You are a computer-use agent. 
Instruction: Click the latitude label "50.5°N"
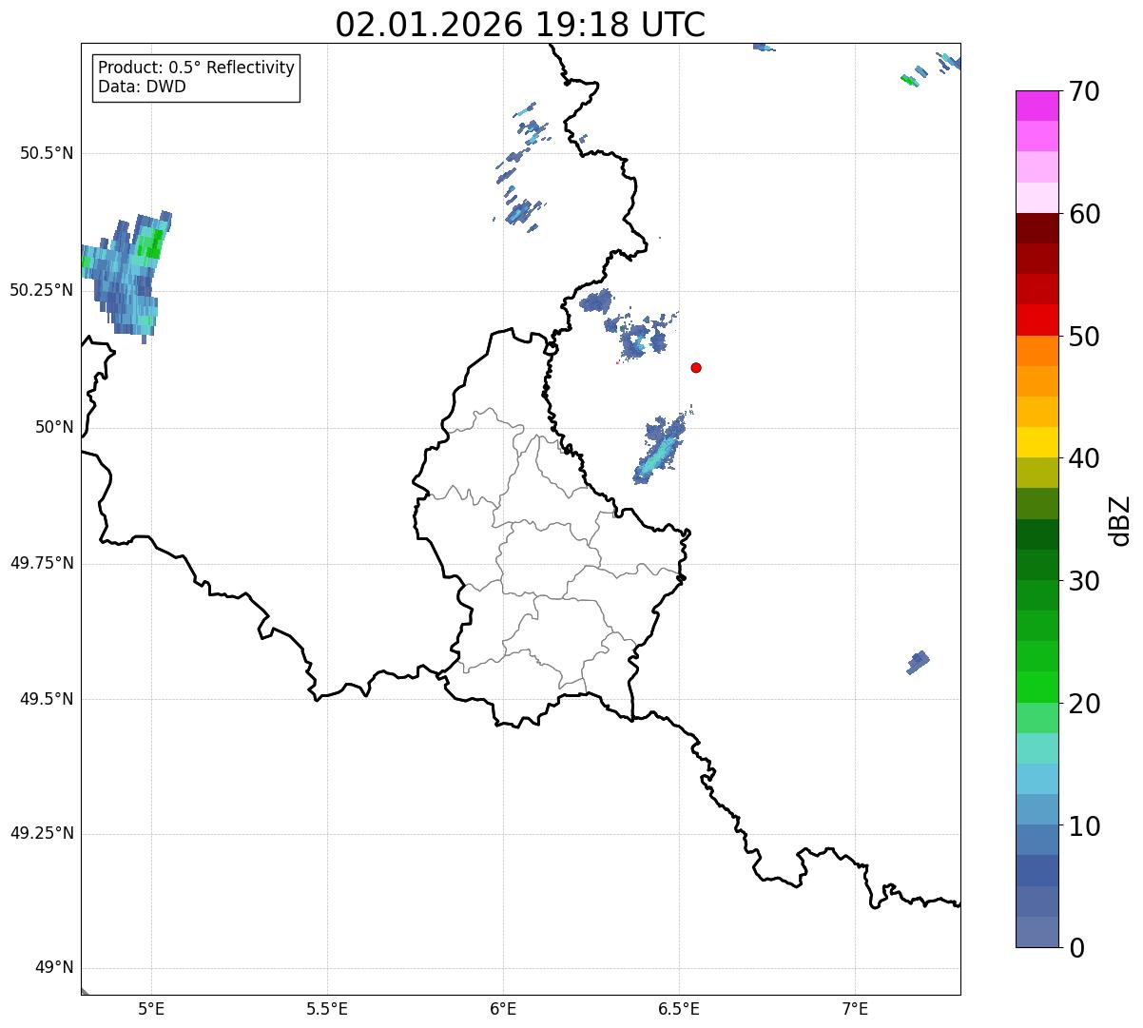pos(46,153)
